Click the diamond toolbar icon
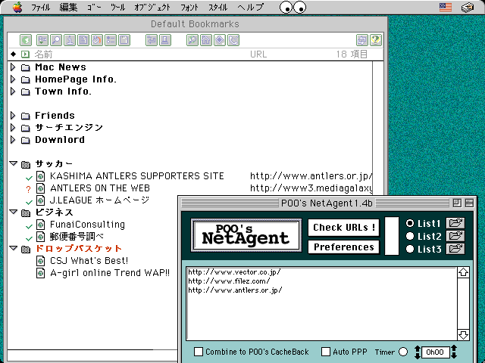The width and height of the screenshot is (485, 363). (x=219, y=40)
